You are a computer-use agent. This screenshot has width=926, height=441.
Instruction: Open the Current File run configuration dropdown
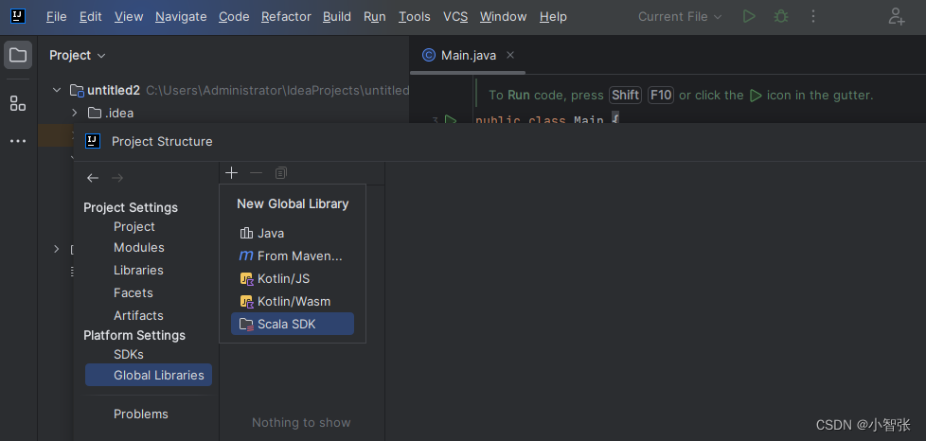click(680, 16)
